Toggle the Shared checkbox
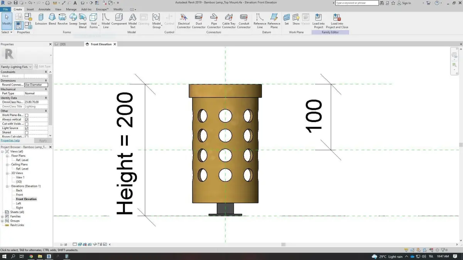The image size is (463, 260). coord(27,133)
